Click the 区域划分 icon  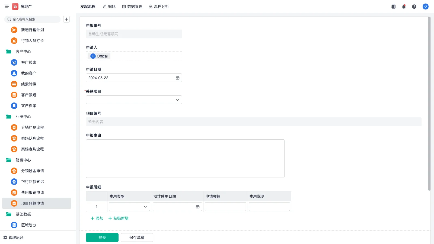pos(14,225)
